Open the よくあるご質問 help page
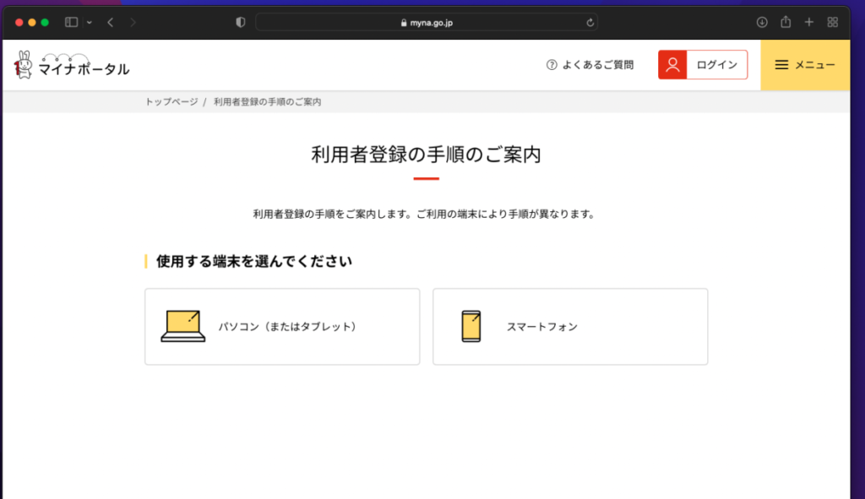The image size is (865, 499). [596, 64]
